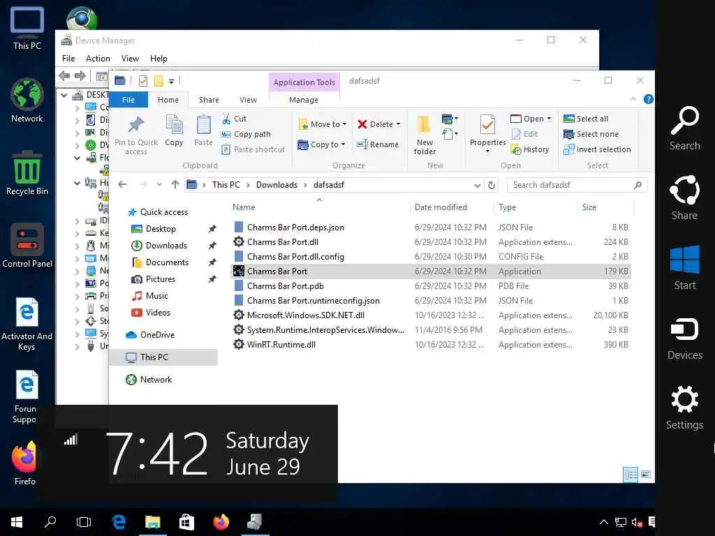Go up one folder level arrow
The image size is (715, 536).
(175, 184)
